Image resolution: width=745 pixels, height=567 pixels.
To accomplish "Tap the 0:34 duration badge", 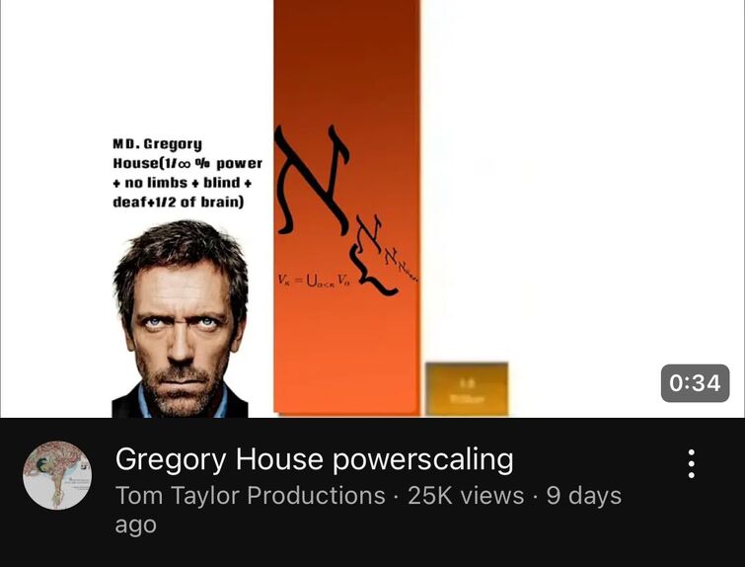I will coord(695,383).
